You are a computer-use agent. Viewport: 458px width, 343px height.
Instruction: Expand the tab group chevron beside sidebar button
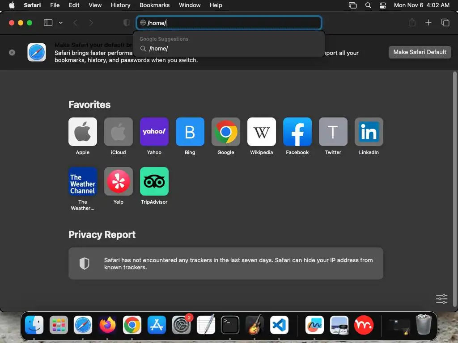coord(60,23)
